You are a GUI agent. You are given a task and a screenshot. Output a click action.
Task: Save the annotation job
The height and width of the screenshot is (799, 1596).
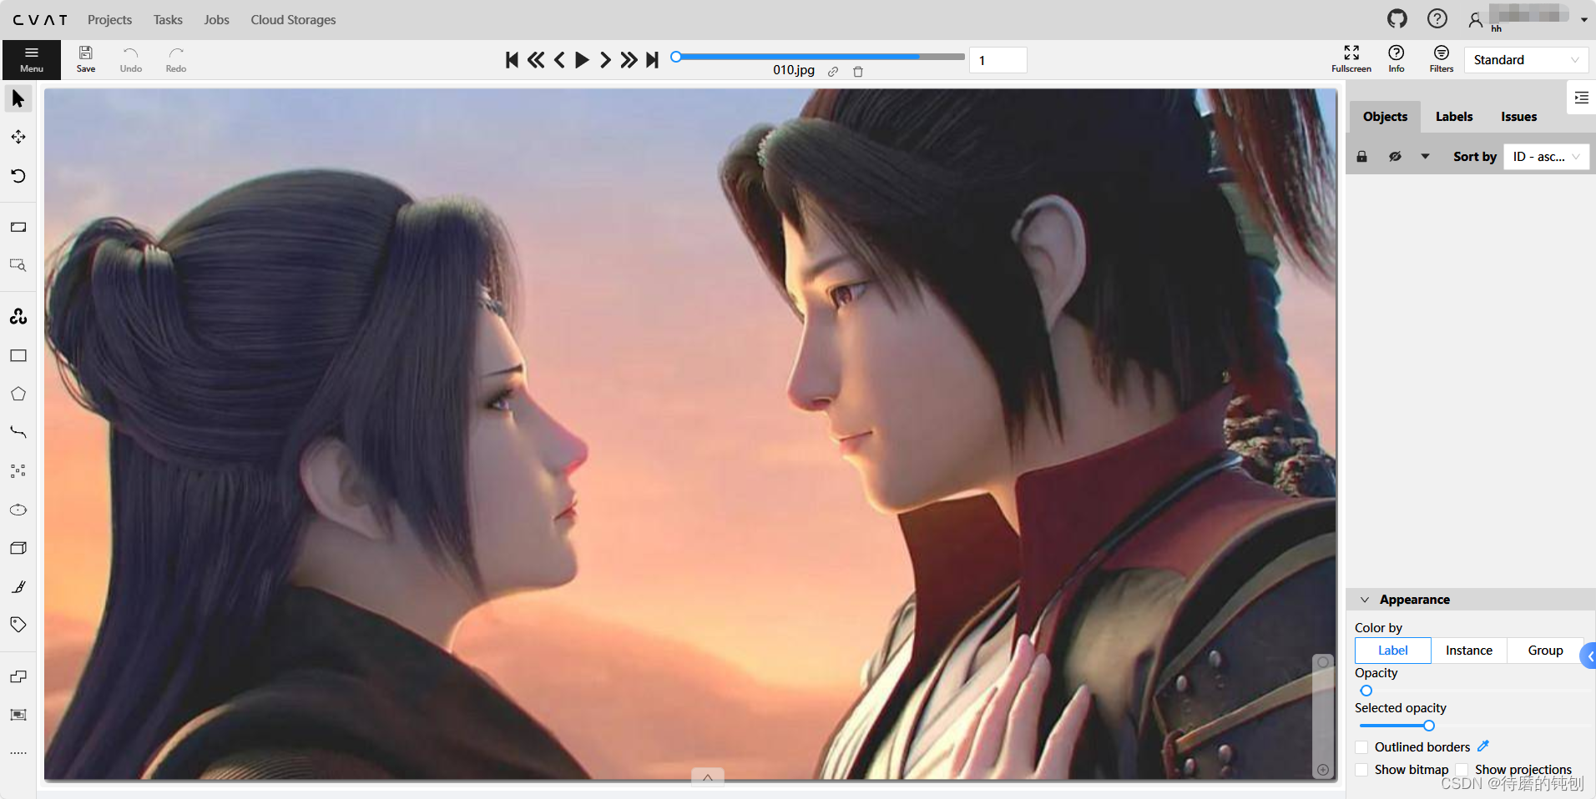(x=85, y=59)
